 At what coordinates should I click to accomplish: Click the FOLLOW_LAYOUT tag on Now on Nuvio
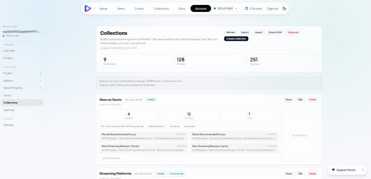(x=134, y=100)
